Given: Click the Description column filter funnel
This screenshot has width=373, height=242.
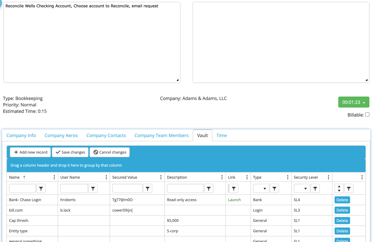Looking at the screenshot, I should click(x=209, y=189).
